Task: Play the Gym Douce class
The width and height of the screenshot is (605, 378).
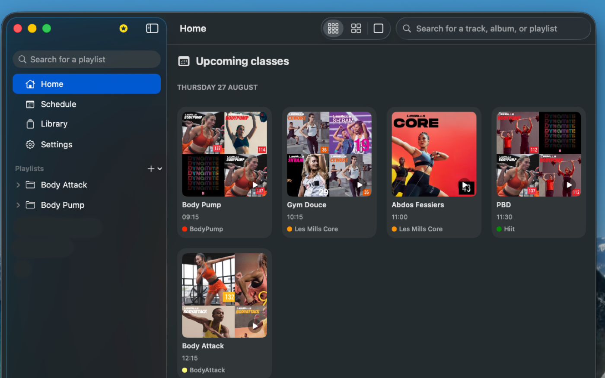Action: (x=360, y=185)
